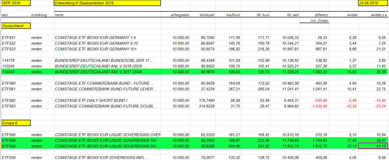Screen dimensions: 389x160
Task: Click the 'wkn' column header
Action: (x=4, y=15)
